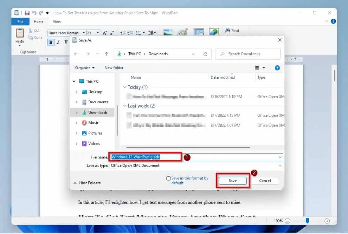Click the Date and time icon in WordPad
The height and width of the screenshot is (234, 348).
(x=198, y=32)
